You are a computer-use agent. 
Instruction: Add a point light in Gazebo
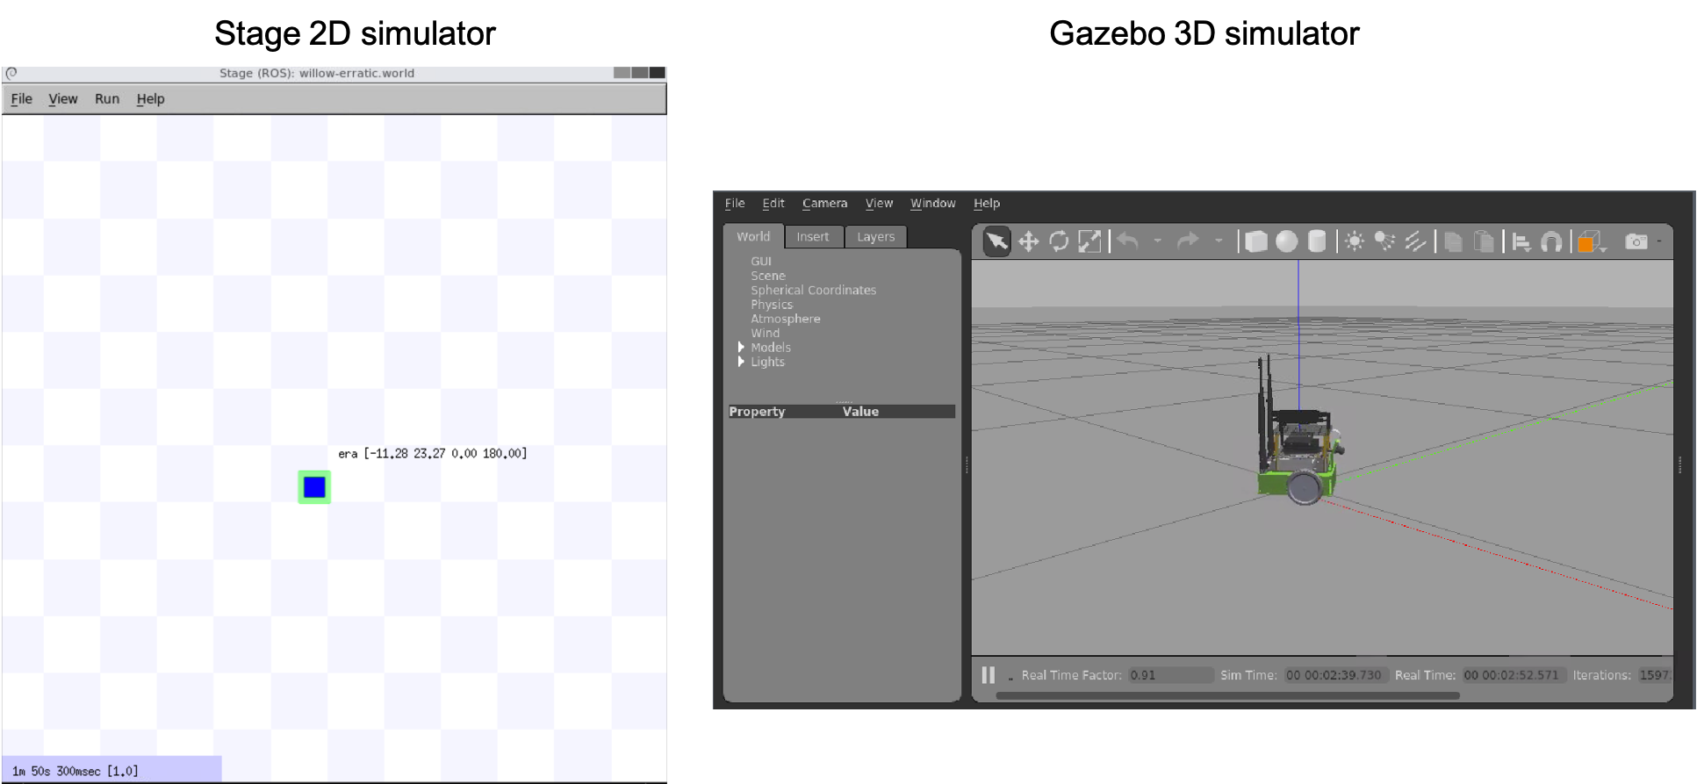click(1355, 241)
